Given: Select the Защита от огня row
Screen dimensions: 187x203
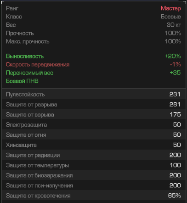Looking at the screenshot, I should (93, 134).
